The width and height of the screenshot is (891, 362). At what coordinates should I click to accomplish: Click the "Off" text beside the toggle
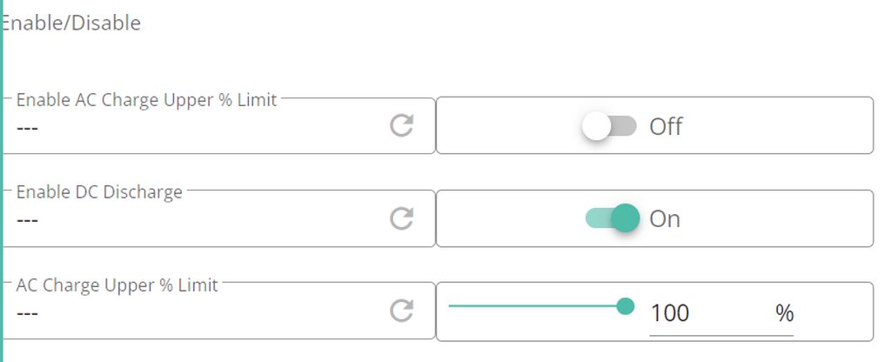666,127
